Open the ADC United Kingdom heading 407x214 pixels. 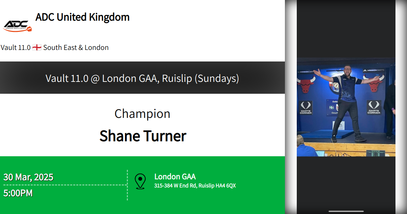[x=82, y=17]
